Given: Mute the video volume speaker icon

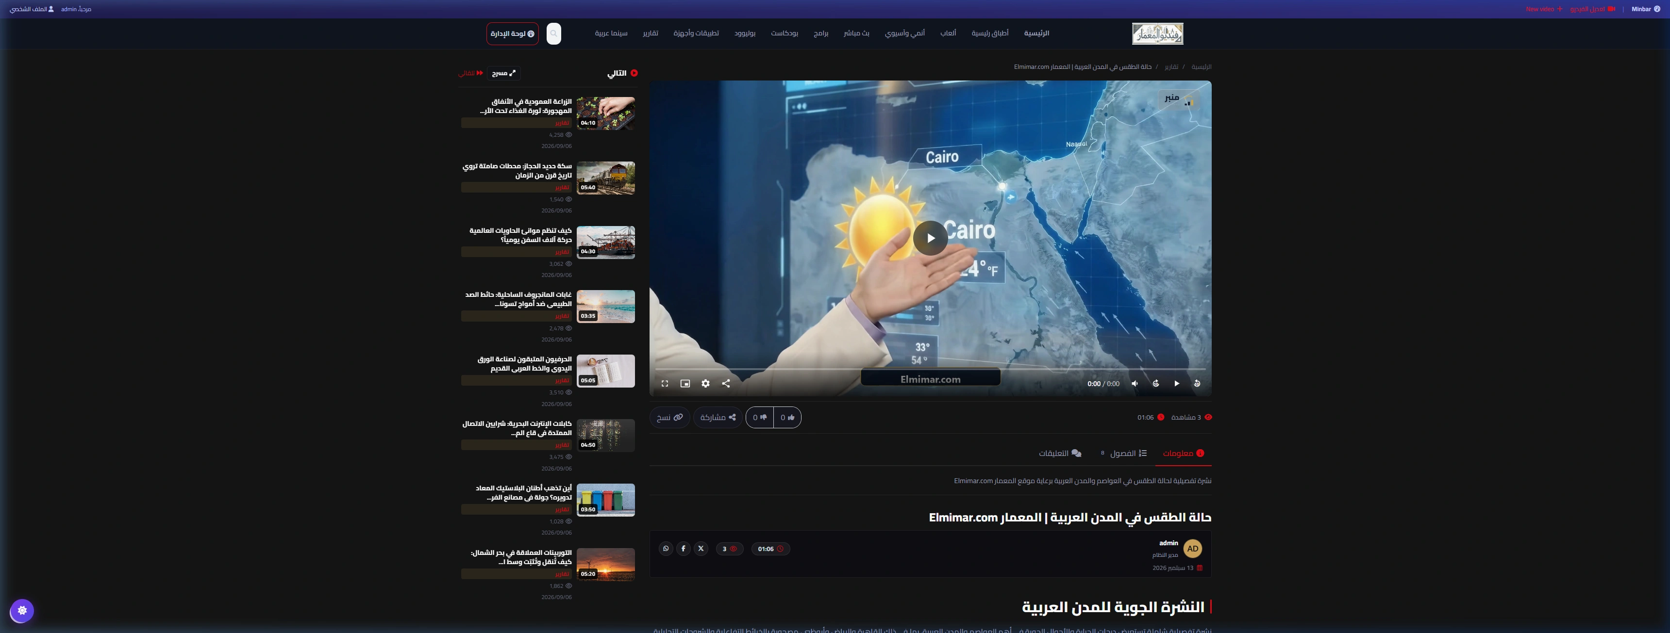Looking at the screenshot, I should pyautogui.click(x=1135, y=384).
